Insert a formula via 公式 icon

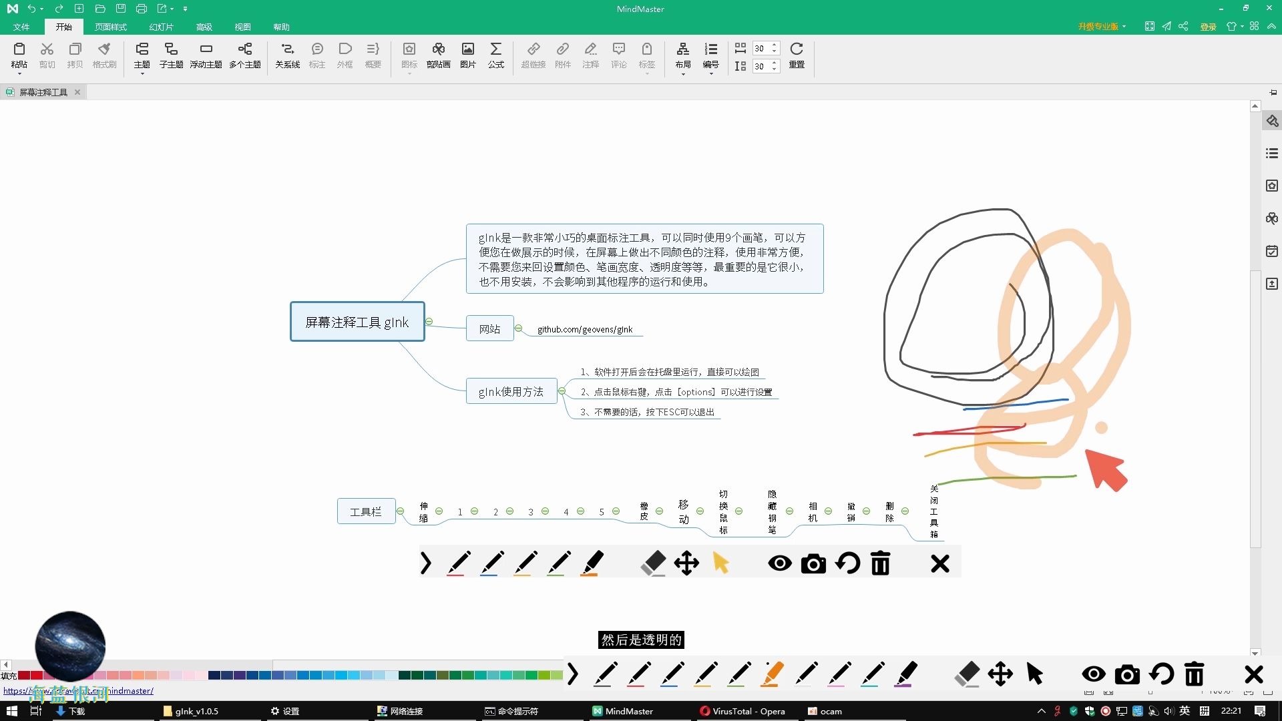click(x=495, y=55)
